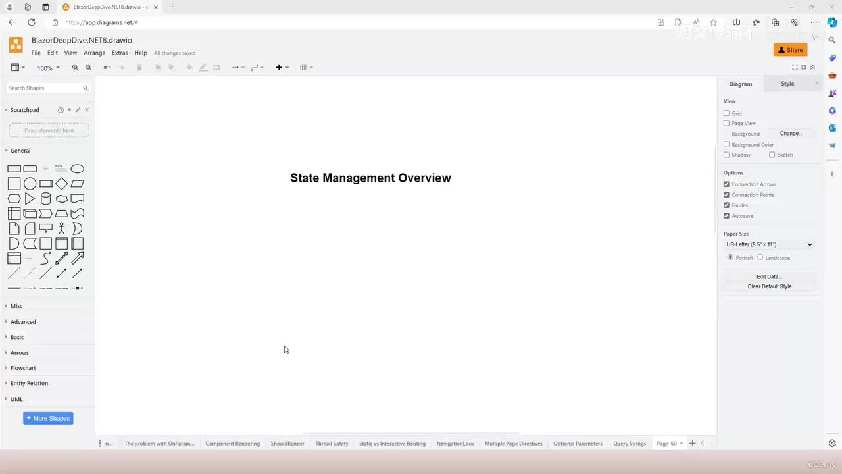Click the Edit Data... button

[769, 277]
